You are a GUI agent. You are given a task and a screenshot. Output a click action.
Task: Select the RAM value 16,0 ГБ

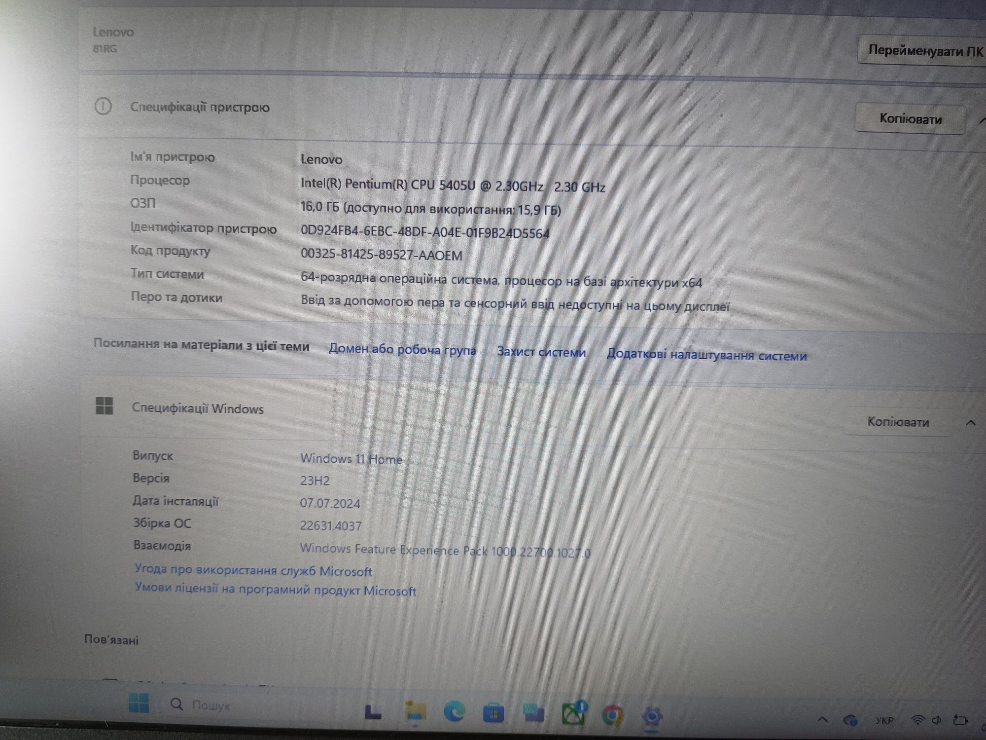(x=430, y=208)
